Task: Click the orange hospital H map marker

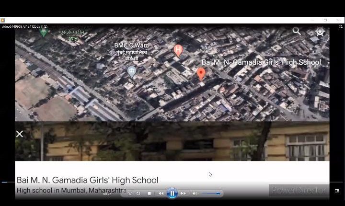Action: click(178, 50)
